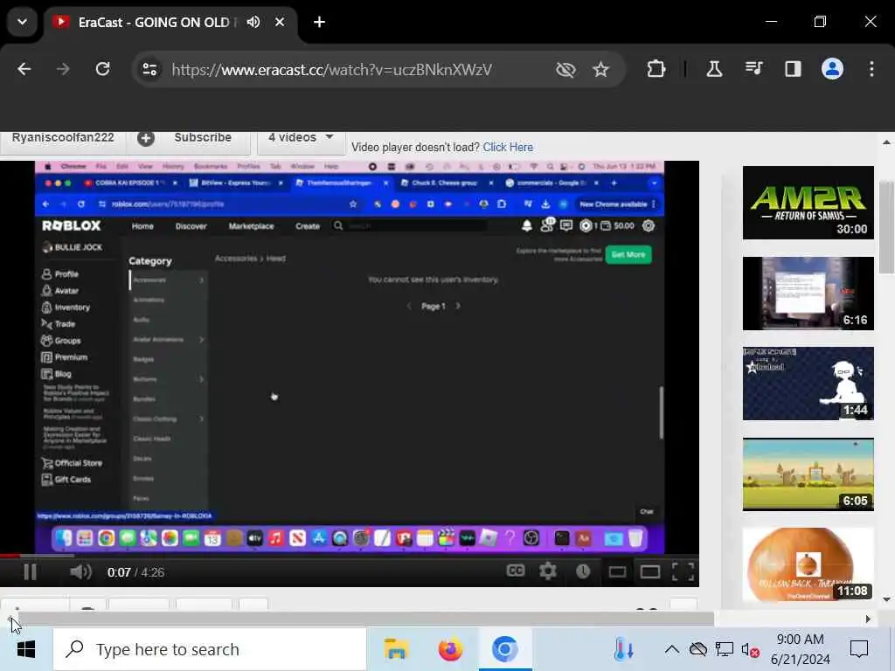Open the notification center icon

859,649
